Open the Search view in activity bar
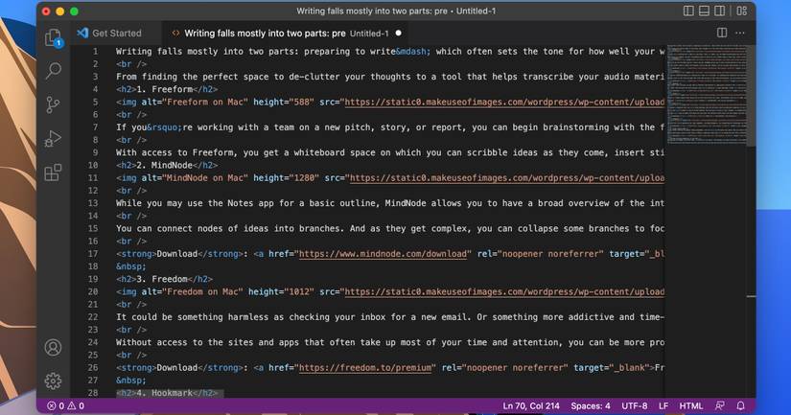791x415 pixels. coord(53,71)
